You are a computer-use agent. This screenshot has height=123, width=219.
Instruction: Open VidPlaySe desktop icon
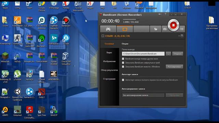pos(54,40)
